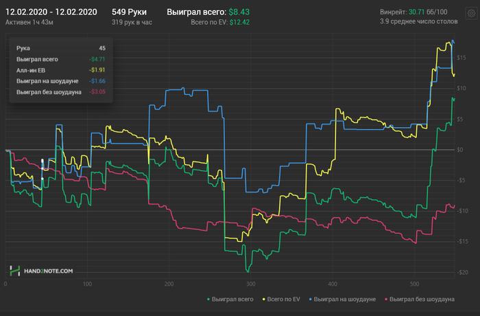Image resolution: width=480 pixels, height=316 pixels.
Task: Click the 300 mark on the hands axis
Action: [251, 284]
